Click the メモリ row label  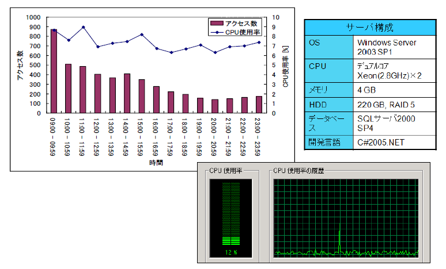tap(329, 90)
